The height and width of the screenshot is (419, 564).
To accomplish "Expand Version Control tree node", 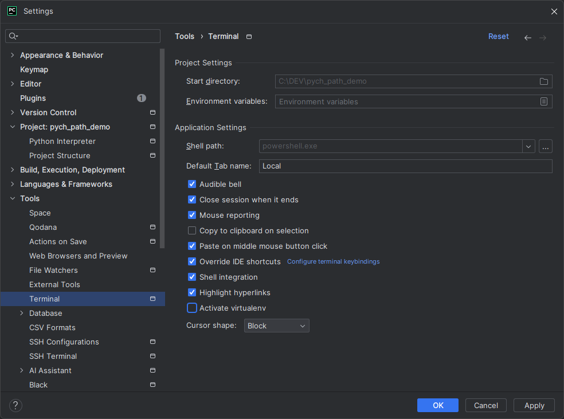I will (x=13, y=112).
